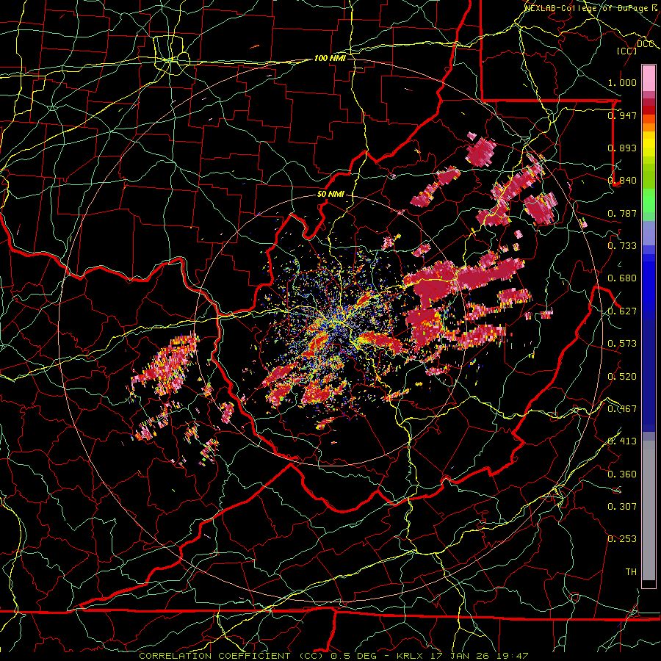Image resolution: width=661 pixels, height=661 pixels.
Task: Click the 0.947 legend value
Action: tap(622, 115)
